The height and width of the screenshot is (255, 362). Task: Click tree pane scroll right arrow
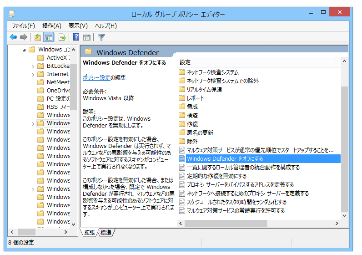click(66, 232)
